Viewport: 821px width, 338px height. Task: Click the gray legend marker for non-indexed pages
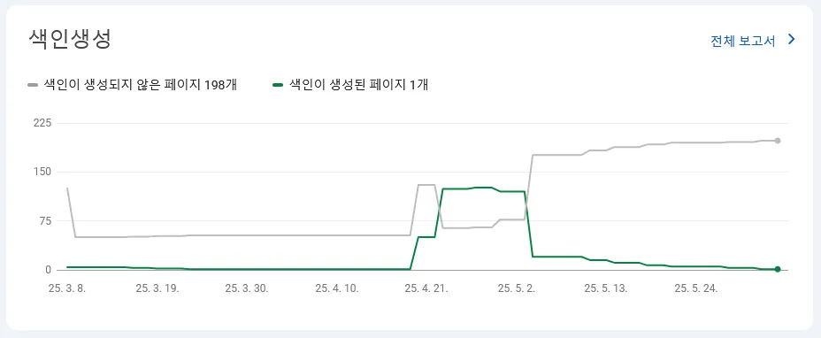[33, 84]
